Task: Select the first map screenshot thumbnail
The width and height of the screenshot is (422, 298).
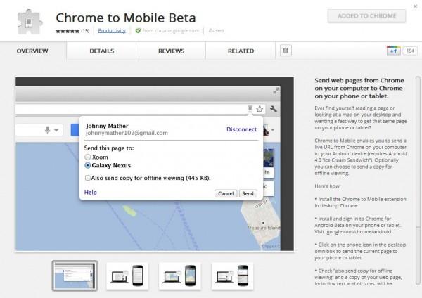Action: click(75, 276)
